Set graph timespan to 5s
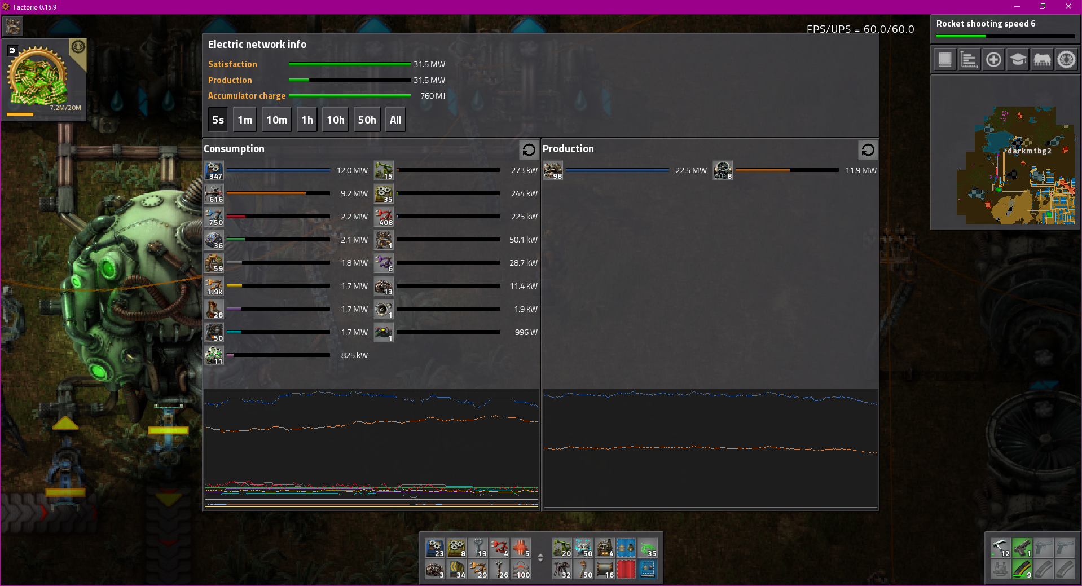Viewport: 1082px width, 586px height. (218, 120)
